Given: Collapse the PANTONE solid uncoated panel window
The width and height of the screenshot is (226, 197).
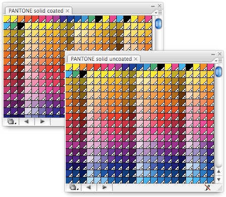Looking at the screenshot, I should tap(213, 54).
